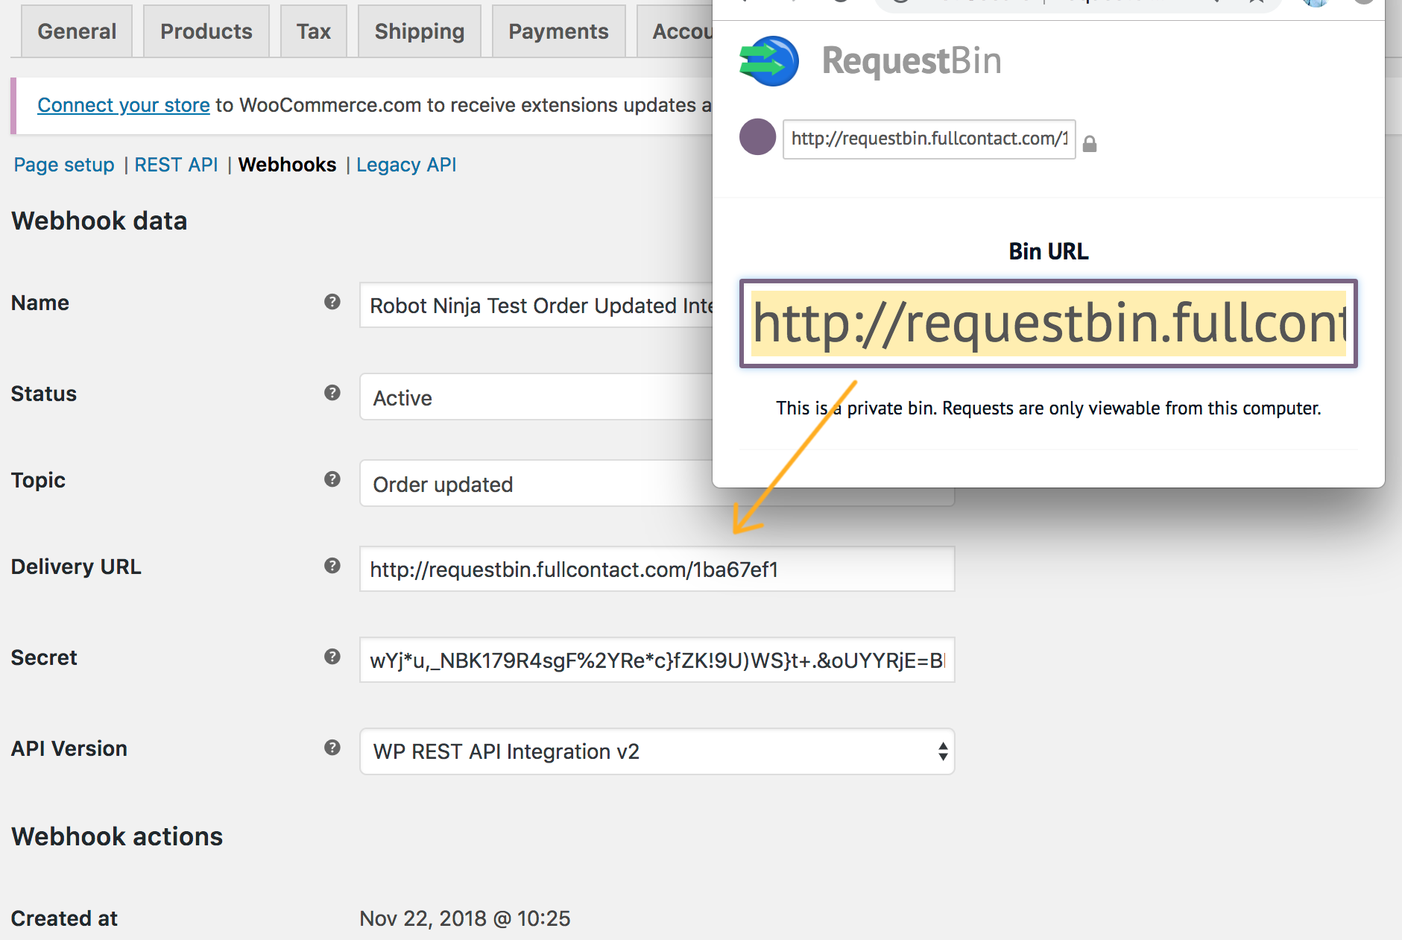1402x940 pixels.
Task: Go to the REST API section
Action: coord(176,165)
